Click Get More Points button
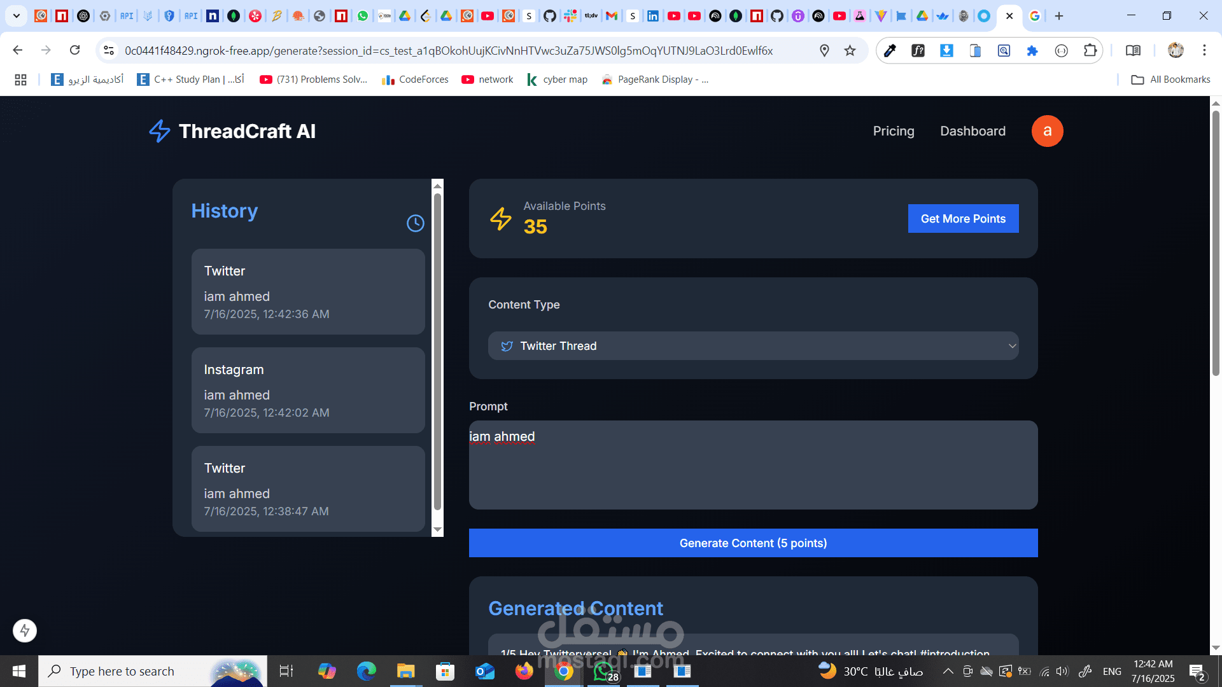Screen dimensions: 1222x687 [963, 219]
